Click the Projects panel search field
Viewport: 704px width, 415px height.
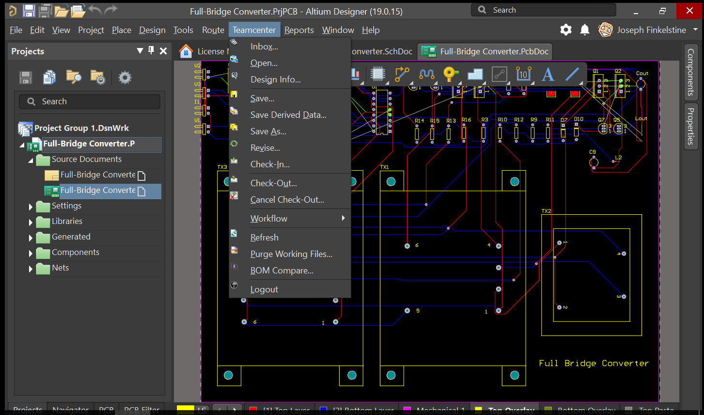[90, 101]
